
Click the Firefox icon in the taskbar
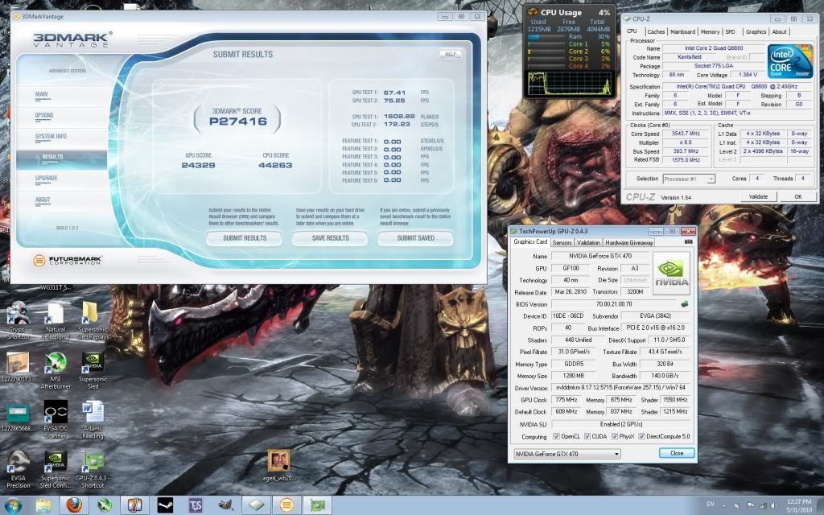pyautogui.click(x=73, y=505)
